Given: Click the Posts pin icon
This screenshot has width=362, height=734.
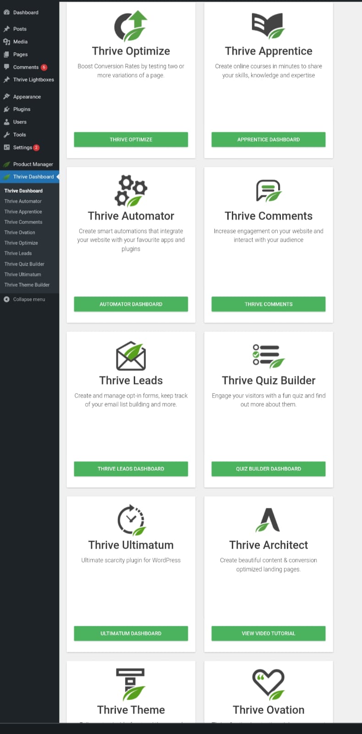Looking at the screenshot, I should (6, 29).
